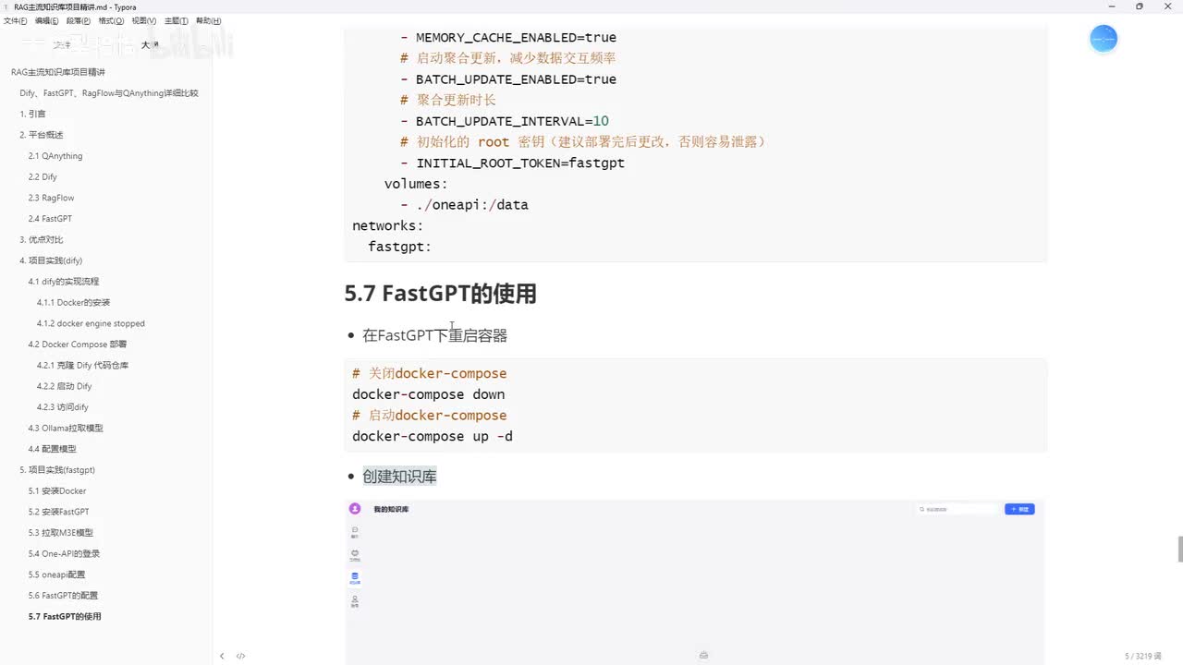This screenshot has height=665, width=1183.
Task: Toggle the sidebar with the back chevron icon
Action: coord(222,656)
